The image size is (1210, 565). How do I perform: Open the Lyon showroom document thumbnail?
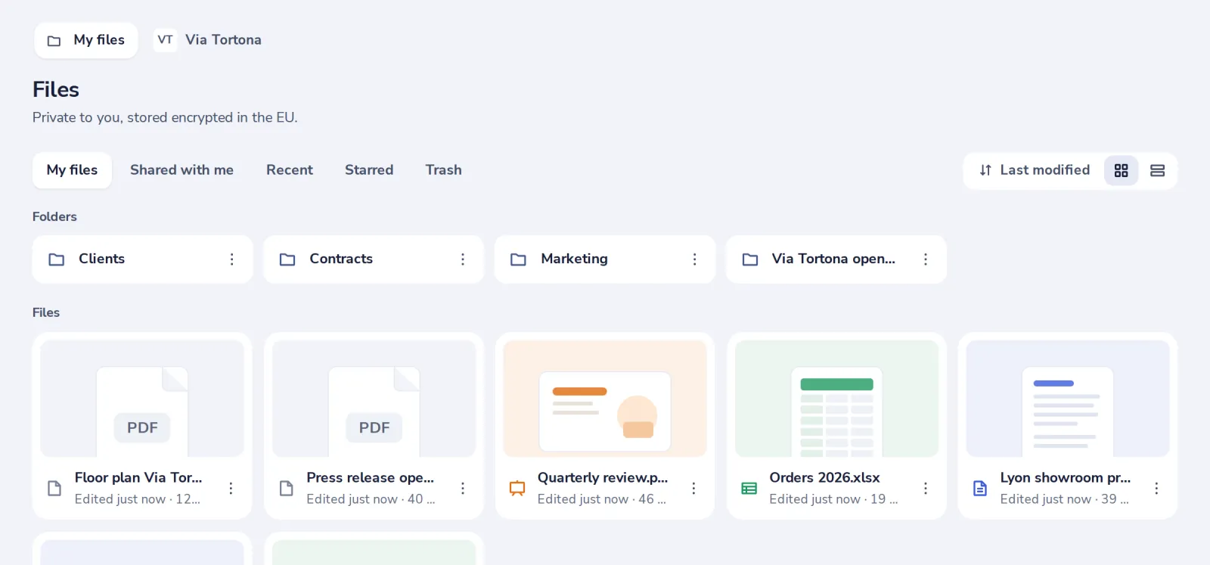[x=1068, y=399]
